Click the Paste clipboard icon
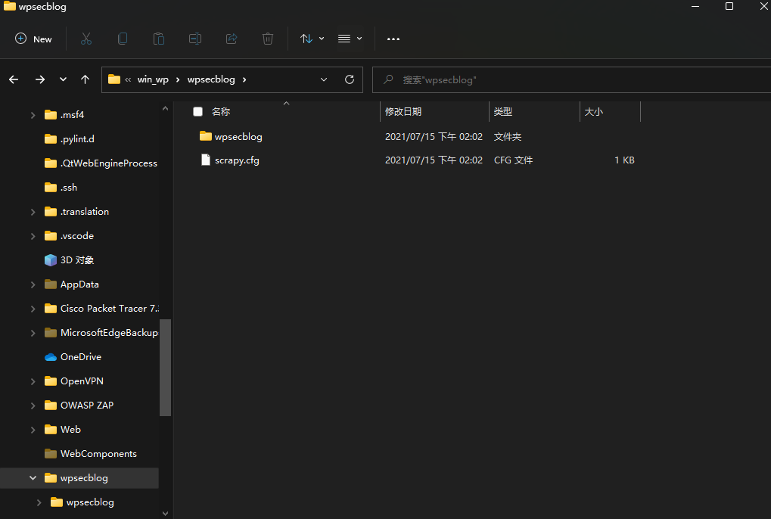The height and width of the screenshot is (519, 771). (x=159, y=39)
